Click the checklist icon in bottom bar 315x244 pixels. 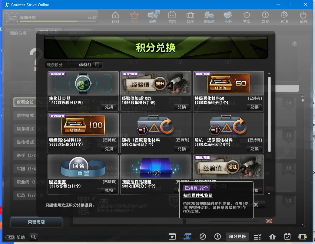pos(257,237)
